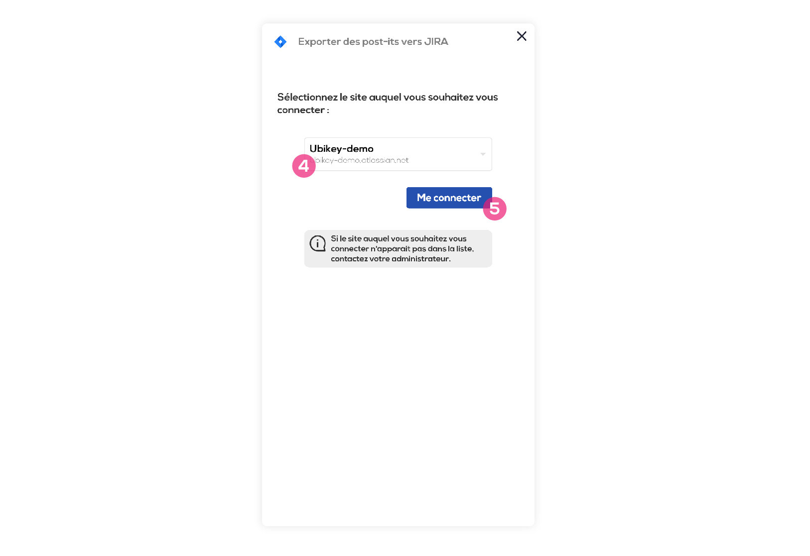Viewport: 810px width, 556px height.
Task: Click the Sélectionnez le site instruction text
Action: point(388,104)
